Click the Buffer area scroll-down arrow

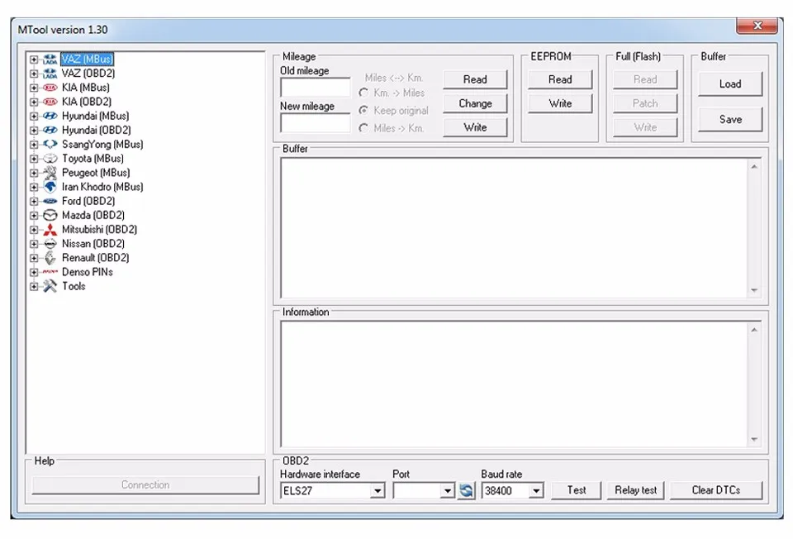pyautogui.click(x=754, y=290)
